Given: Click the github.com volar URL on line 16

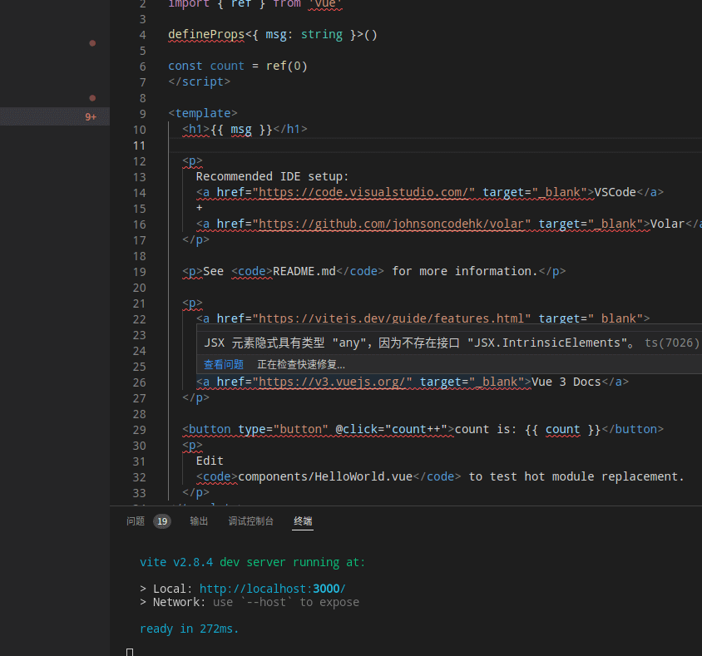Looking at the screenshot, I should pyautogui.click(x=393, y=224).
